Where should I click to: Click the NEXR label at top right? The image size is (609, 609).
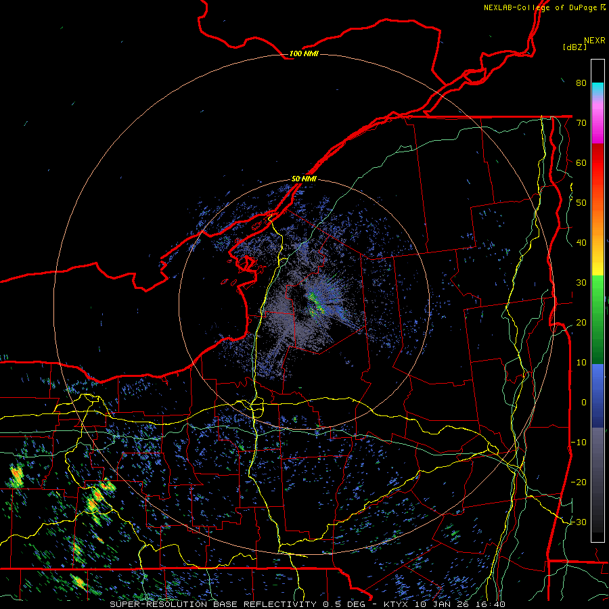[x=595, y=41]
